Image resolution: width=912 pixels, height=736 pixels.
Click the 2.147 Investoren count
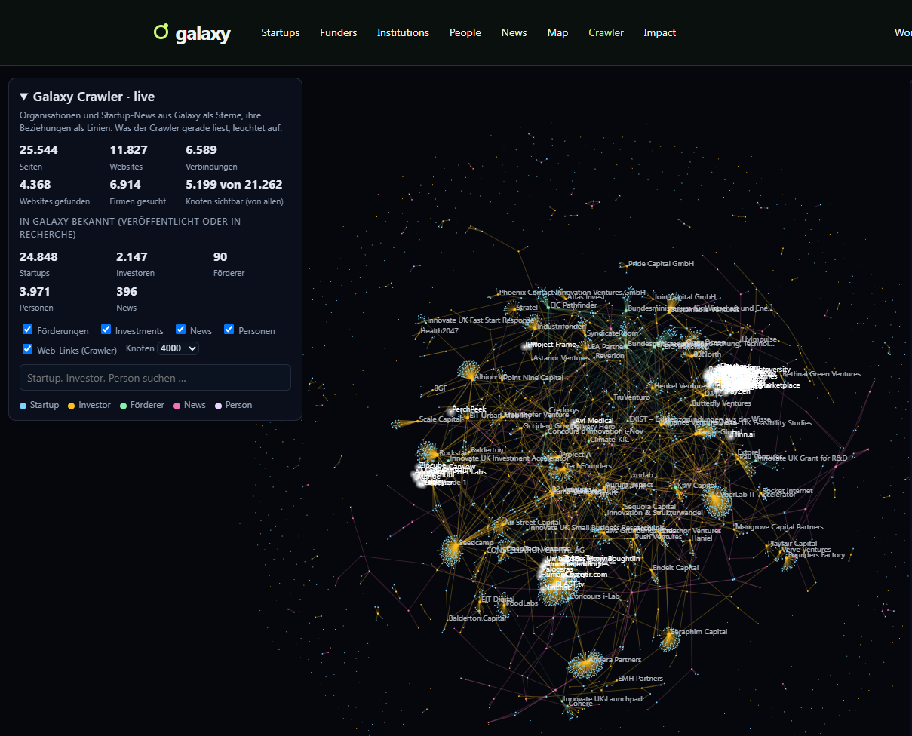tap(132, 256)
